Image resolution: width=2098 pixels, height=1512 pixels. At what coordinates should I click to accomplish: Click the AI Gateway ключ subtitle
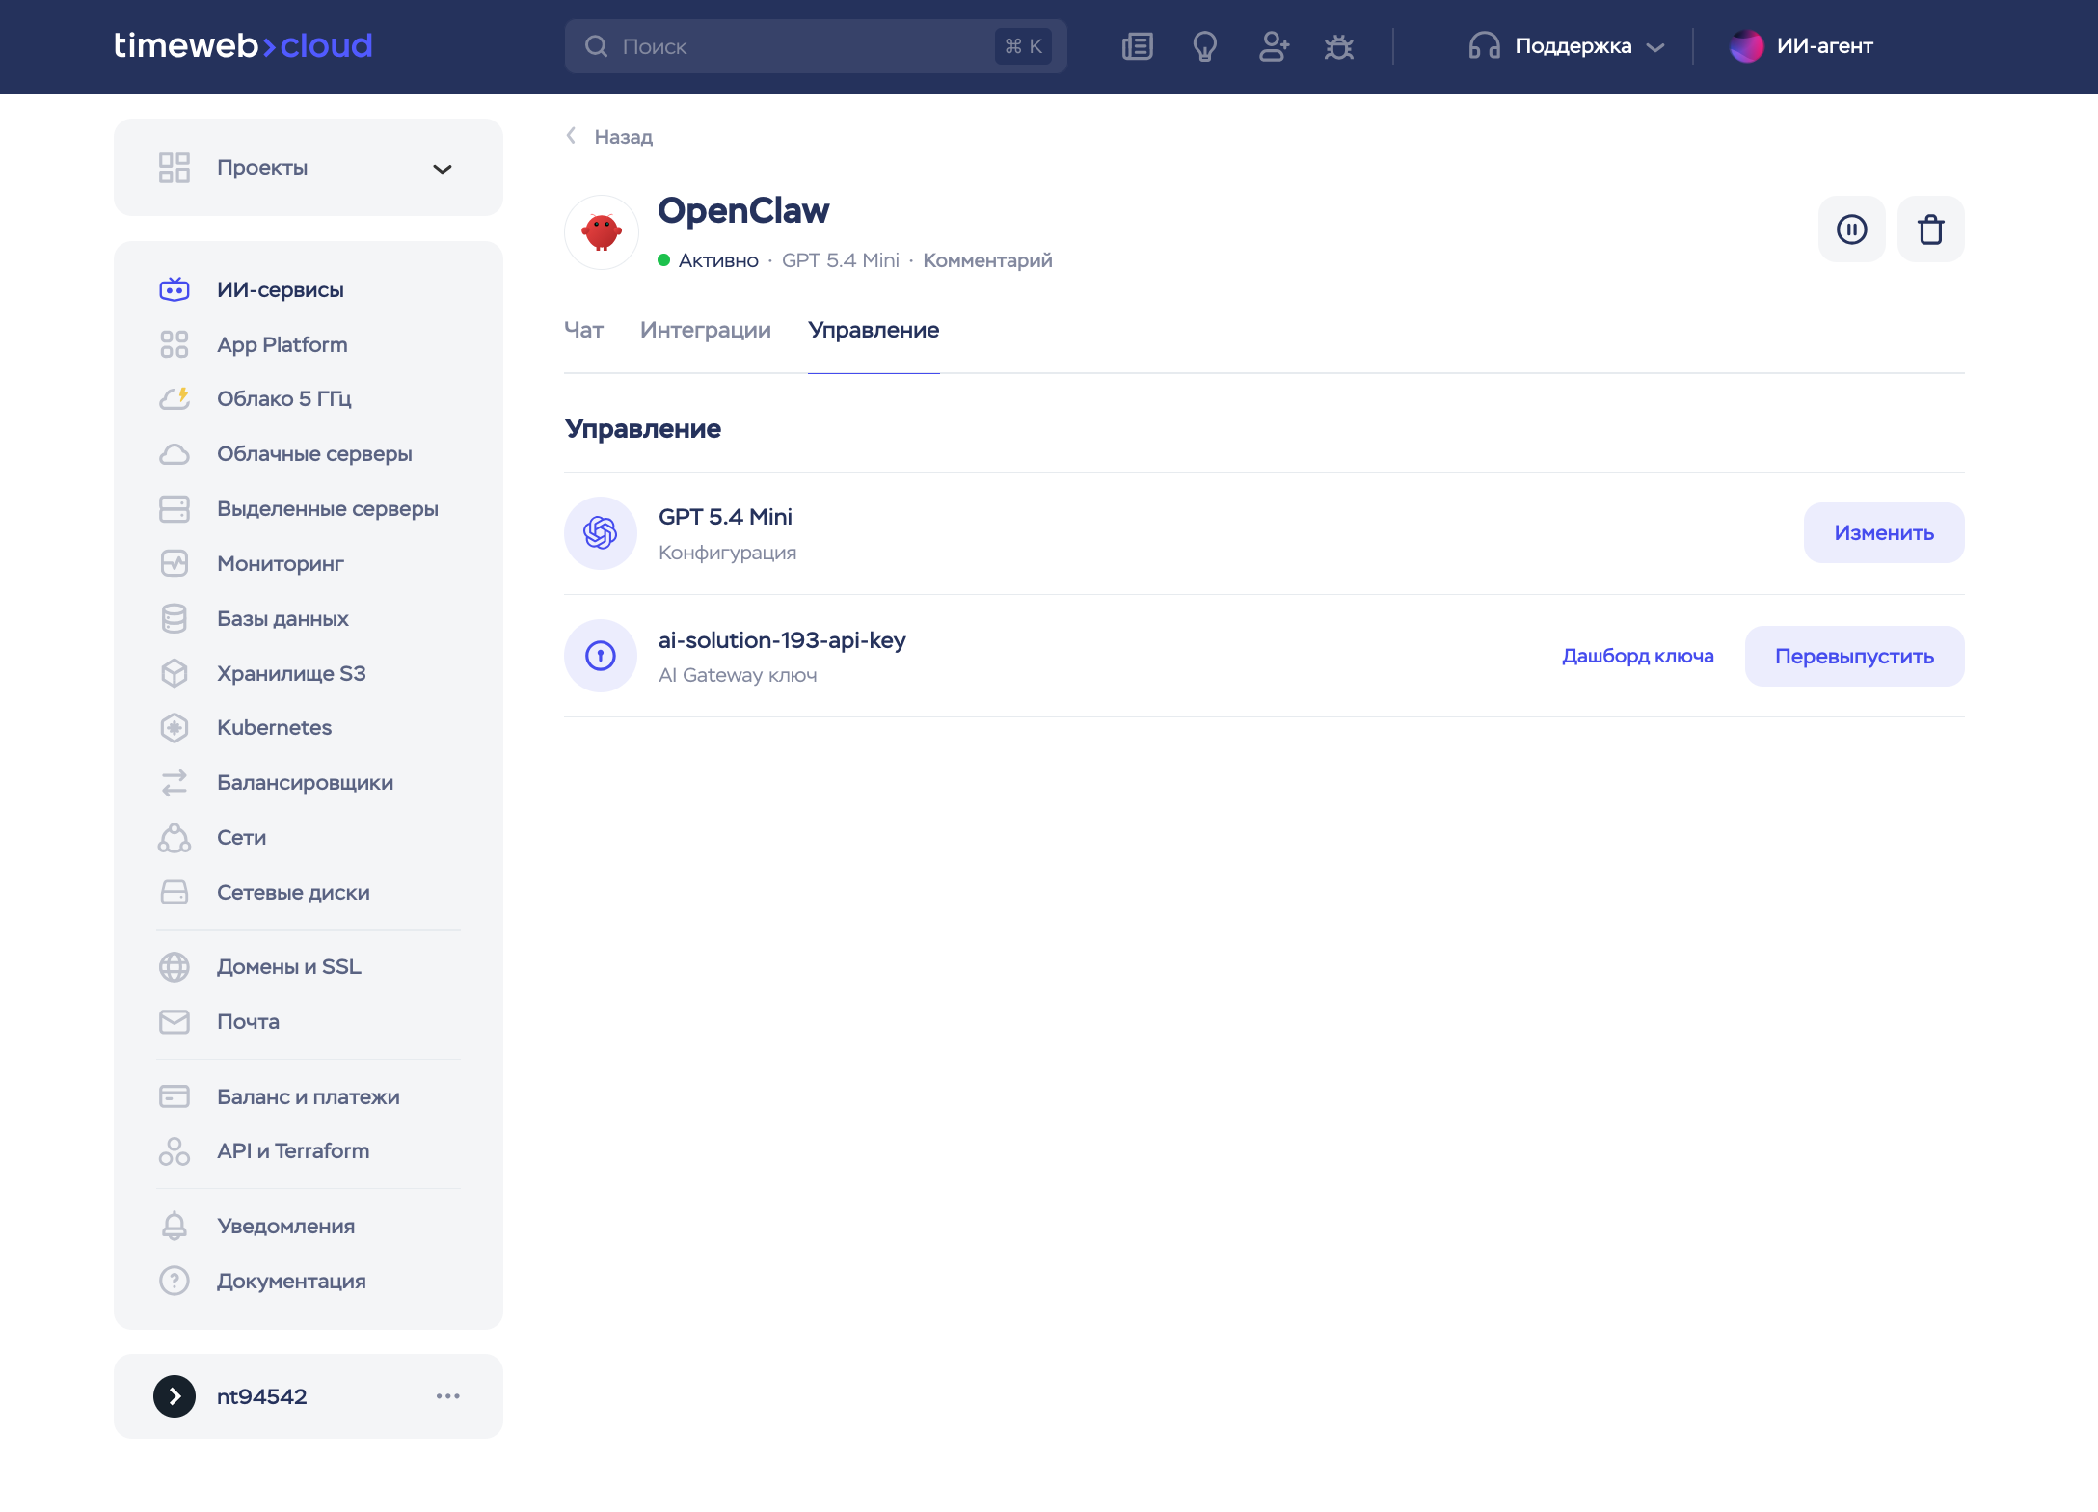tap(738, 675)
